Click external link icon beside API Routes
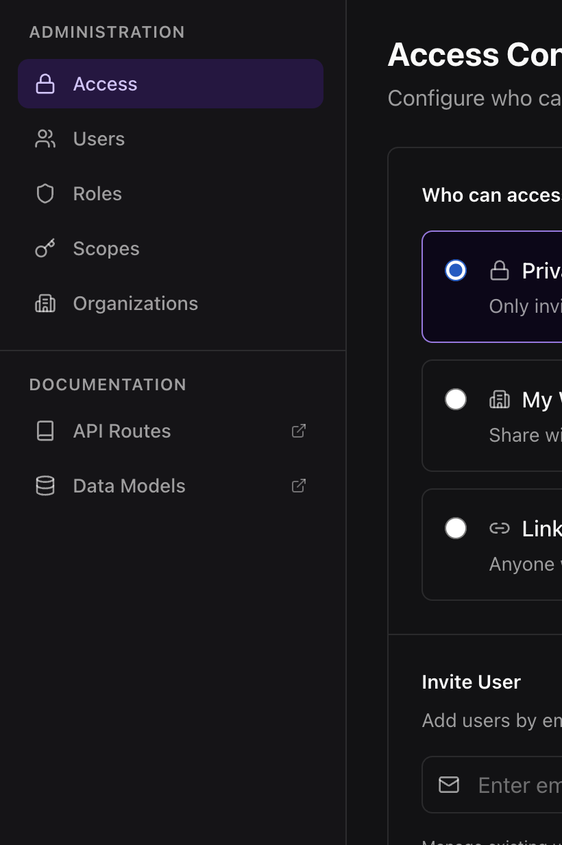The height and width of the screenshot is (845, 562). [x=299, y=431]
